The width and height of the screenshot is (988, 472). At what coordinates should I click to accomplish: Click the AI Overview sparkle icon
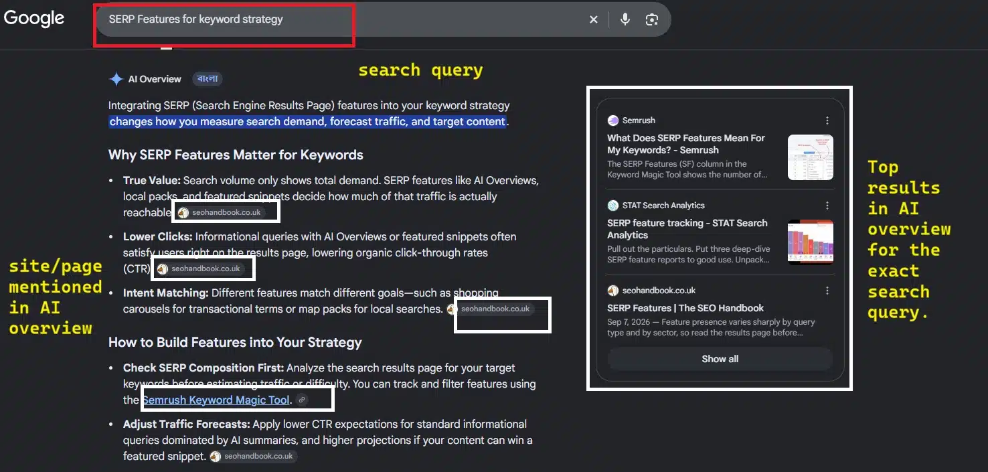click(x=116, y=79)
